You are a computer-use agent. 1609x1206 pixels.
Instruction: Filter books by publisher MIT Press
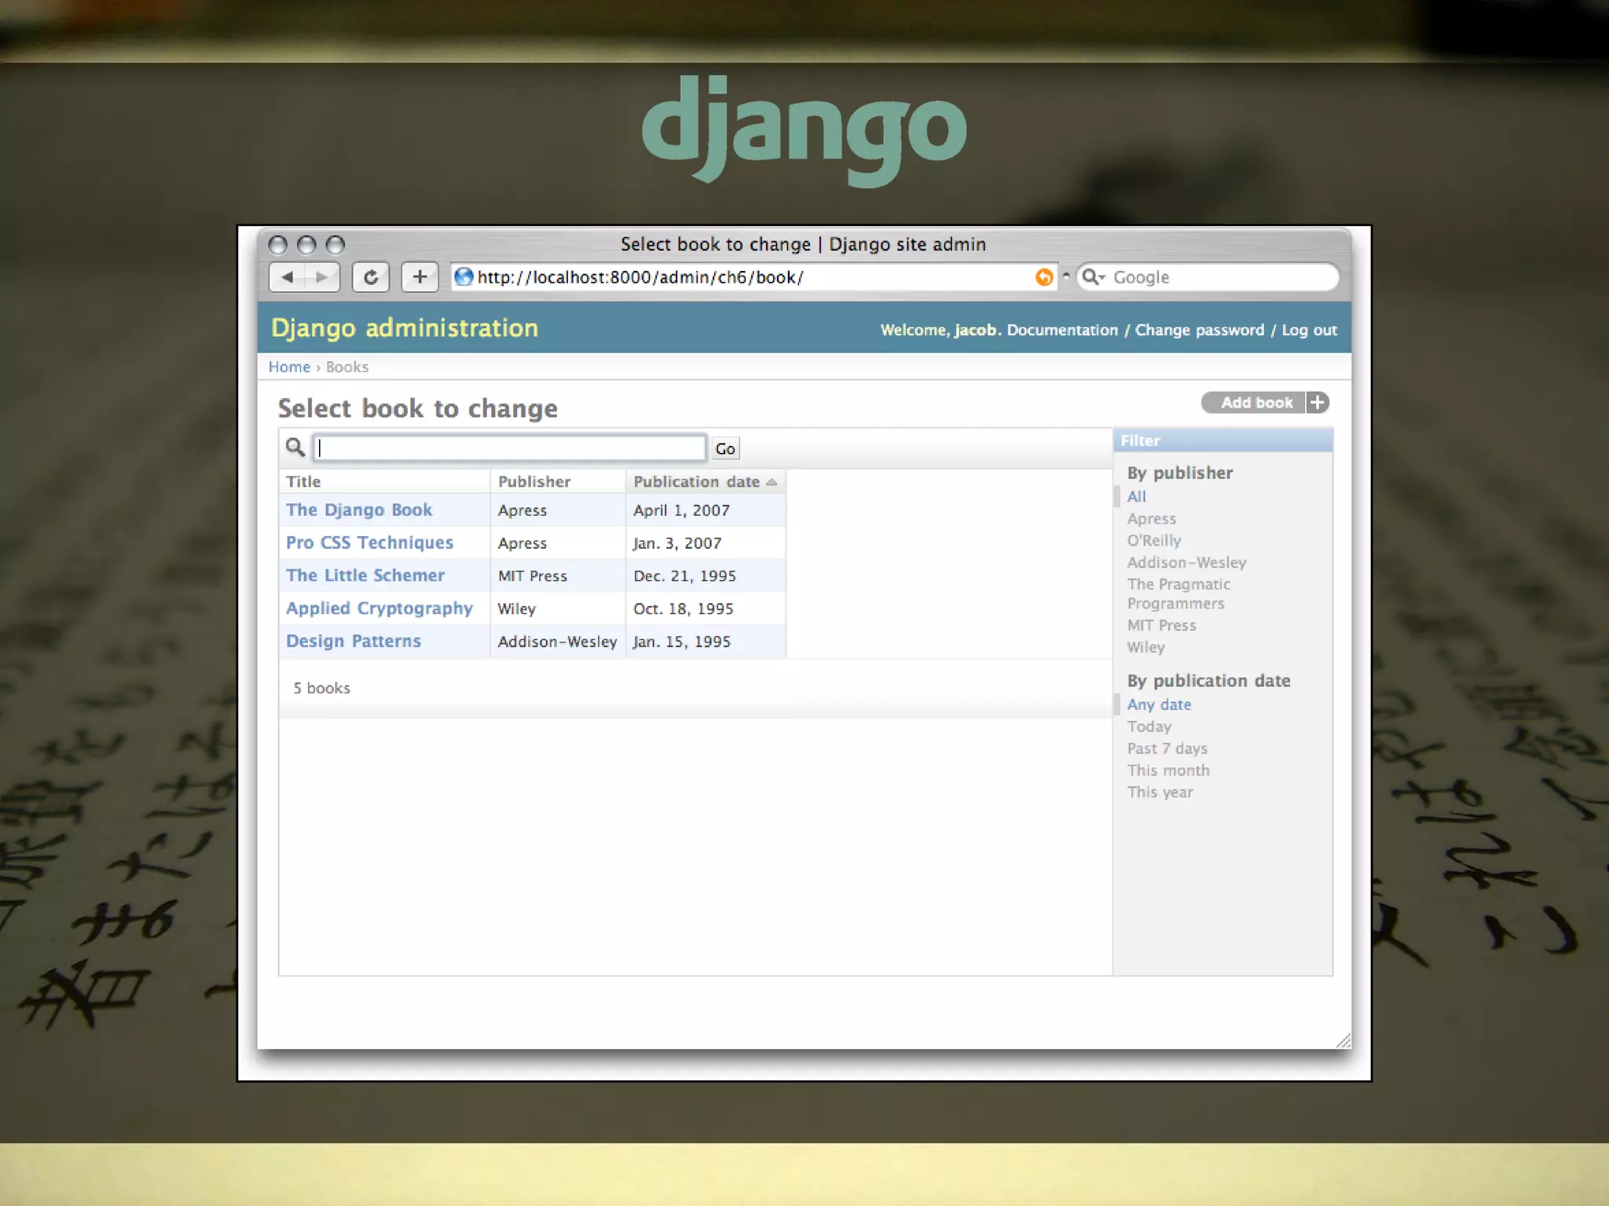(x=1161, y=626)
